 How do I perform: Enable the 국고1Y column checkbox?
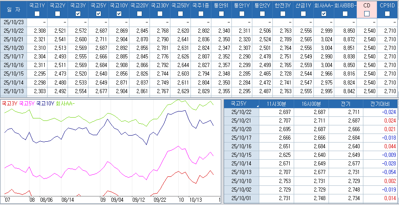tap(37, 14)
